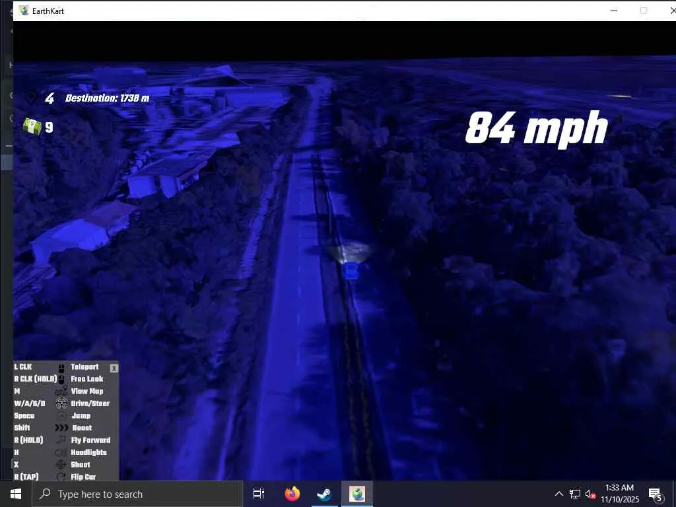Open Steam from the taskbar
Screen dimensions: 676x507
325,494
